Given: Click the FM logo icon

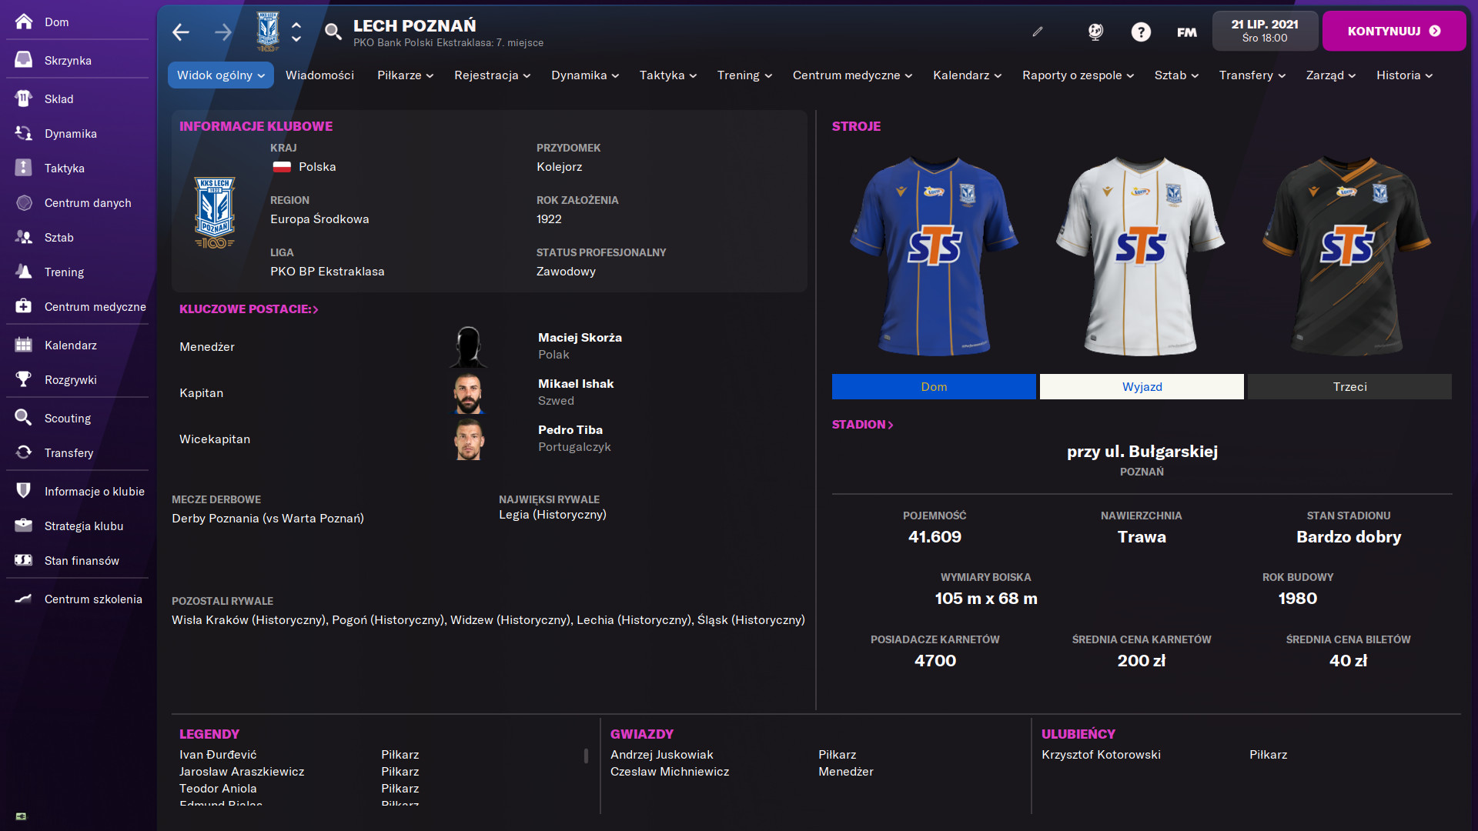Looking at the screenshot, I should [1186, 32].
